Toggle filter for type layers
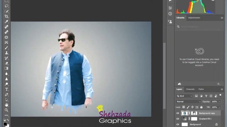The width and height of the screenshot is (227, 127). coord(206,96)
